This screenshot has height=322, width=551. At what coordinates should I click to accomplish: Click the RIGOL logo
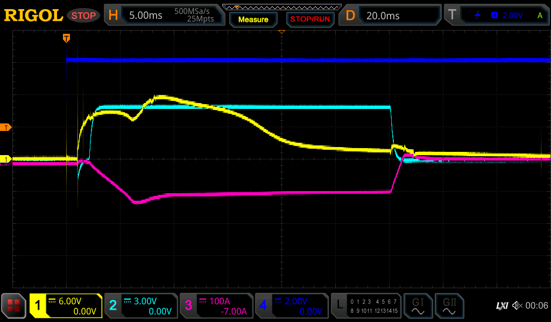point(33,16)
